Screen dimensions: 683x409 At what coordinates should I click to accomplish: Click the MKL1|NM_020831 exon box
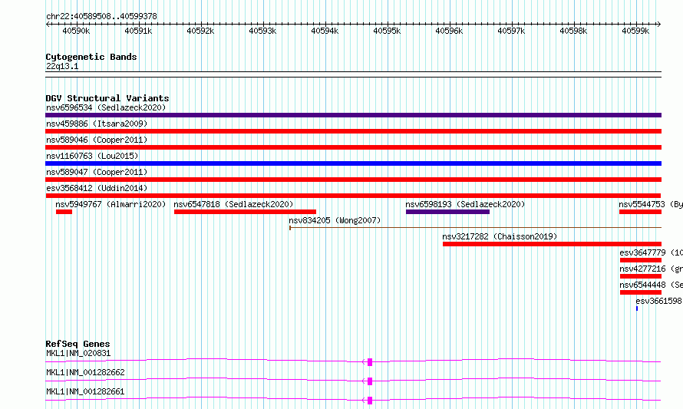click(370, 362)
